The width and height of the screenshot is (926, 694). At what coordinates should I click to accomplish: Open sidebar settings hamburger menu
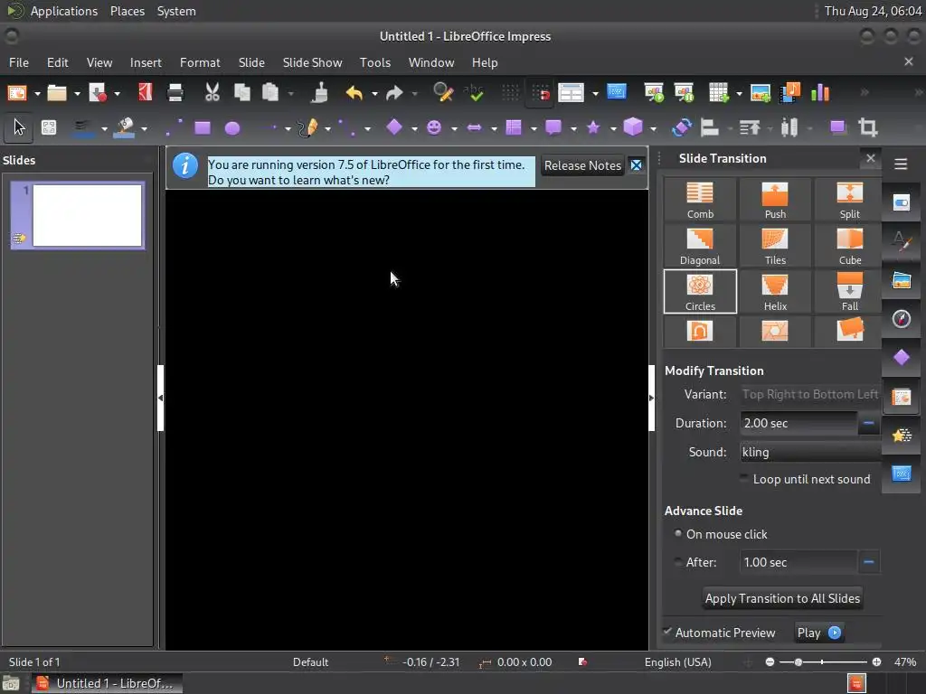point(901,164)
